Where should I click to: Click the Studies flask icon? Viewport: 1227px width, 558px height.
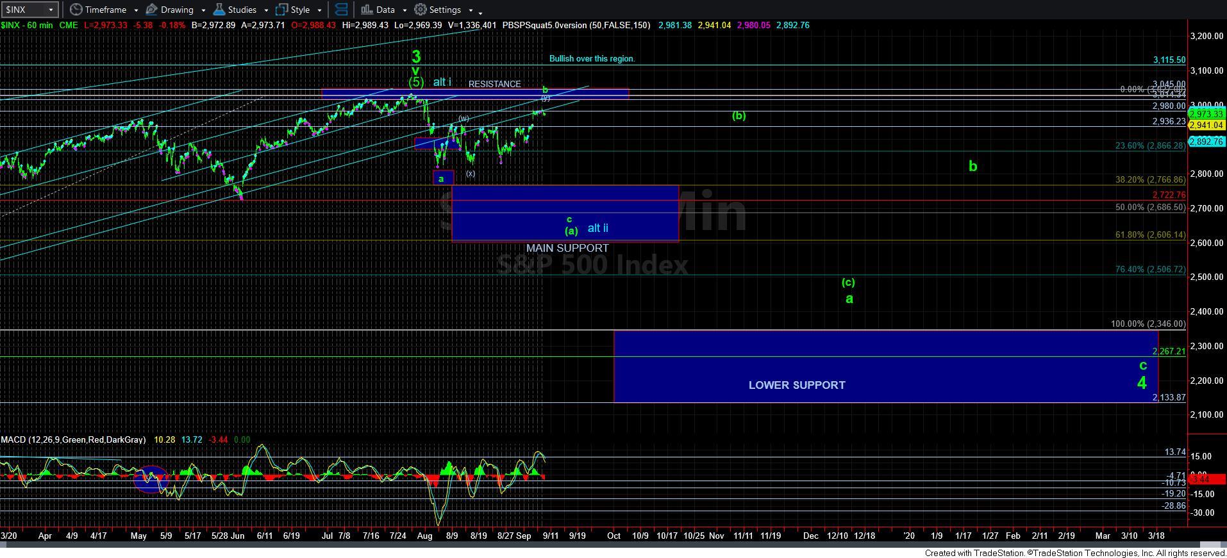click(x=219, y=10)
